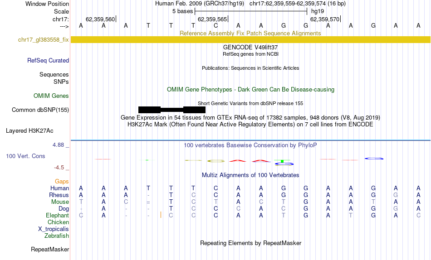Click the blue H3K27Ac signal baseline
Screen dimensions: 431x260
tap(250, 140)
